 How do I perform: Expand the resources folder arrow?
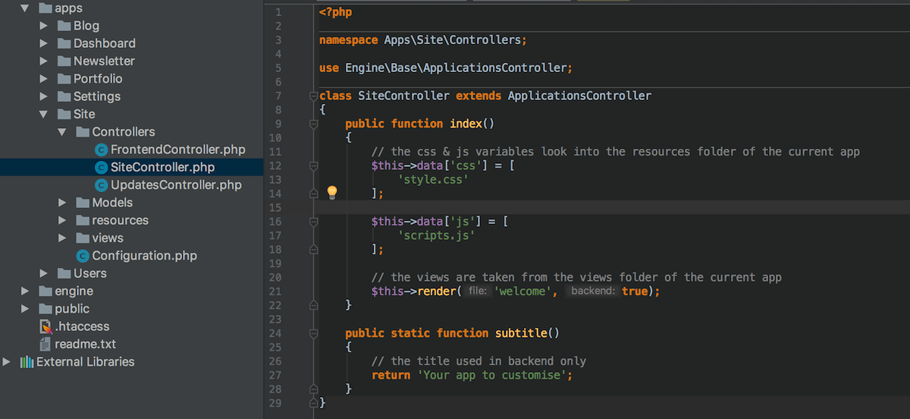click(62, 220)
